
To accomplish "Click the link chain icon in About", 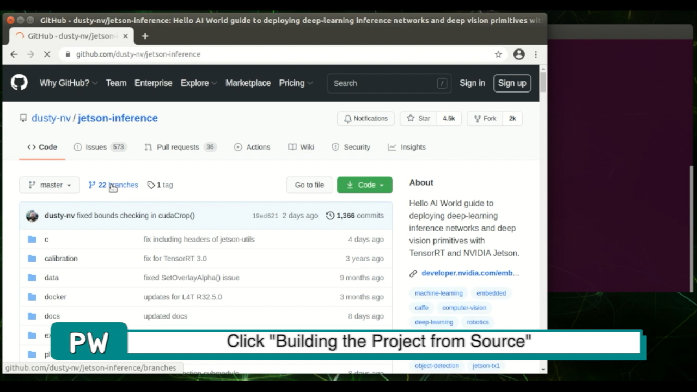I will click(413, 273).
